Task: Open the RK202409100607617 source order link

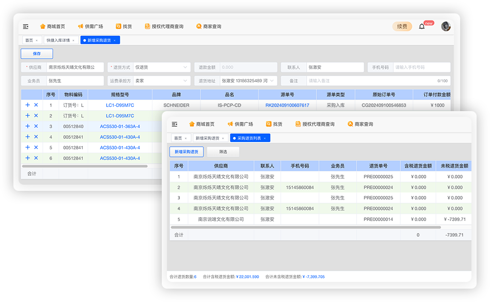Action: tap(287, 105)
